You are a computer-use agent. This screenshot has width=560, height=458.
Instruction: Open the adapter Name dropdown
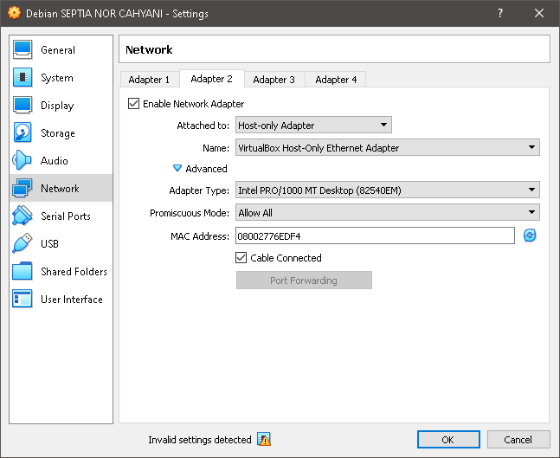point(388,147)
